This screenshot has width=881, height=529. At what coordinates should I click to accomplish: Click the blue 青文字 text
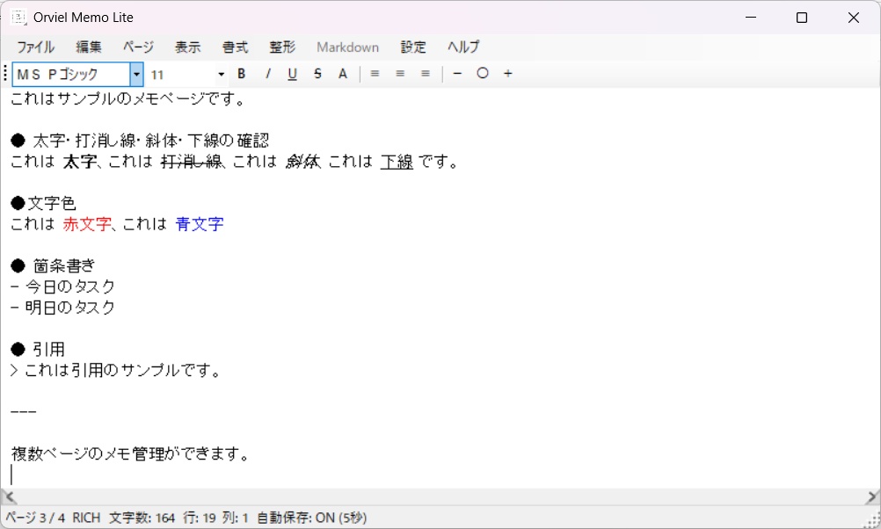point(200,224)
